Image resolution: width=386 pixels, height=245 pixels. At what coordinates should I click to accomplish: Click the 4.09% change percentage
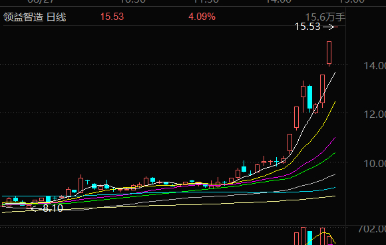click(202, 17)
